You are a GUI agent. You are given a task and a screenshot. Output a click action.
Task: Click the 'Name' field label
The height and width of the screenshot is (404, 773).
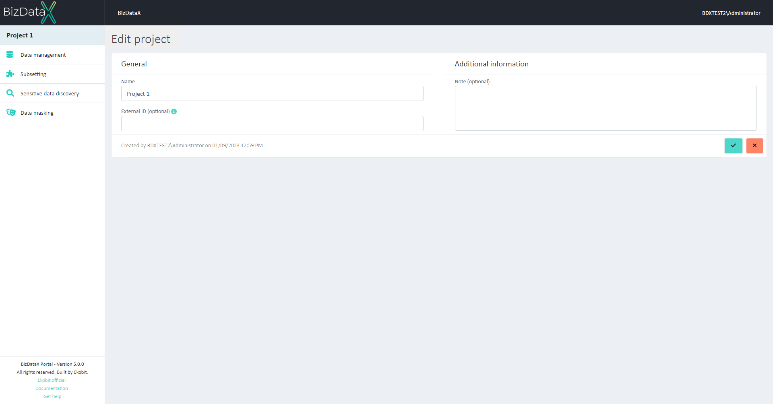128,81
